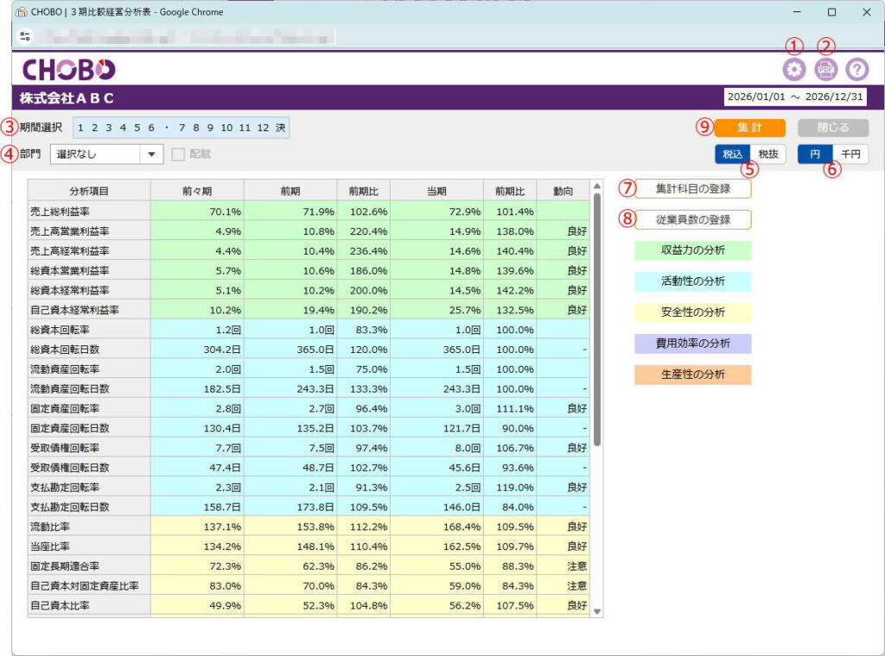Image resolution: width=885 pixels, height=656 pixels.
Task: Select the date range 2026/01/01～2026/12/31 field
Action: [794, 97]
